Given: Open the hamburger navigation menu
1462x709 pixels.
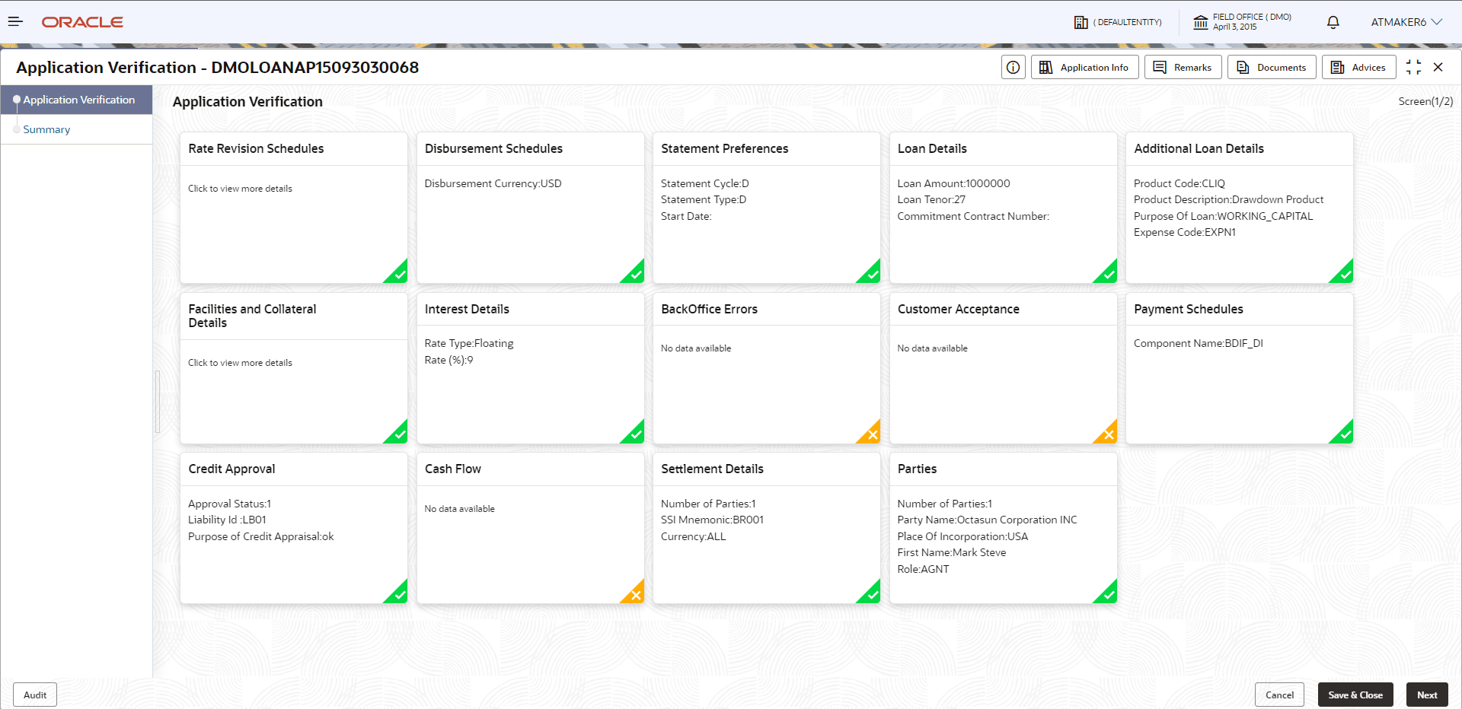Looking at the screenshot, I should click(15, 22).
